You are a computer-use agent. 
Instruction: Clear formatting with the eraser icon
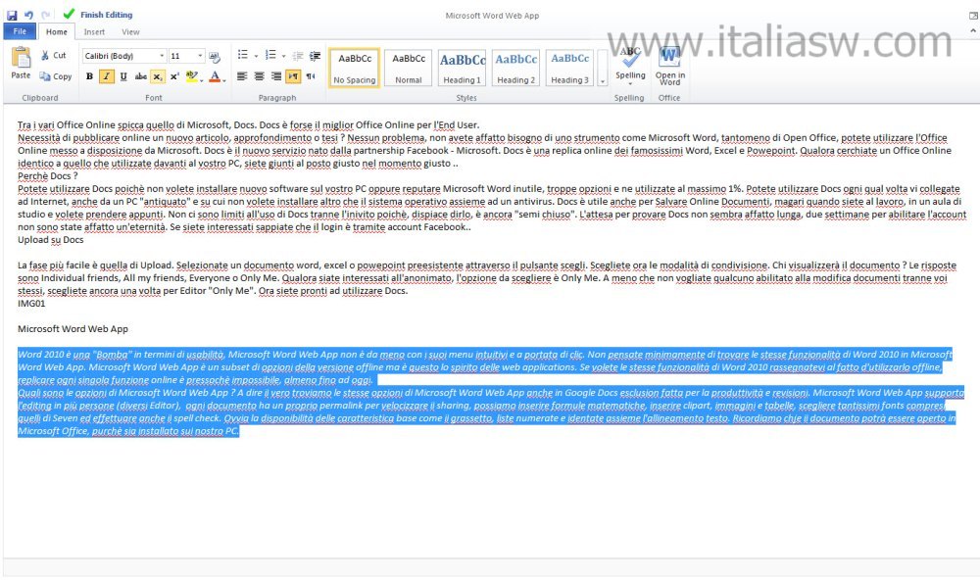pos(215,57)
